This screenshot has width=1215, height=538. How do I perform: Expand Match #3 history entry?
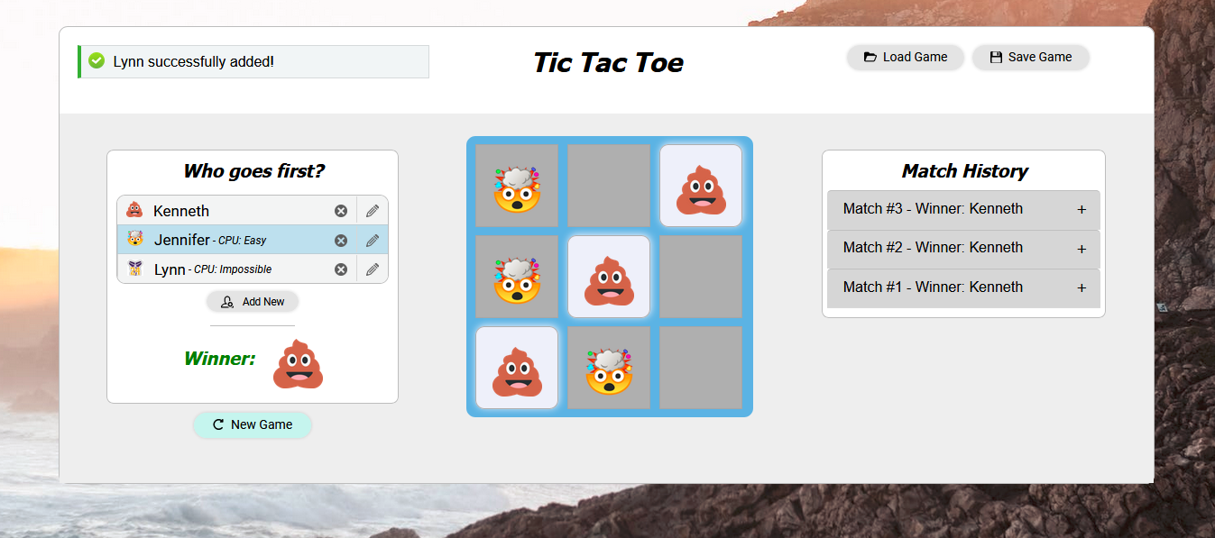click(x=963, y=209)
